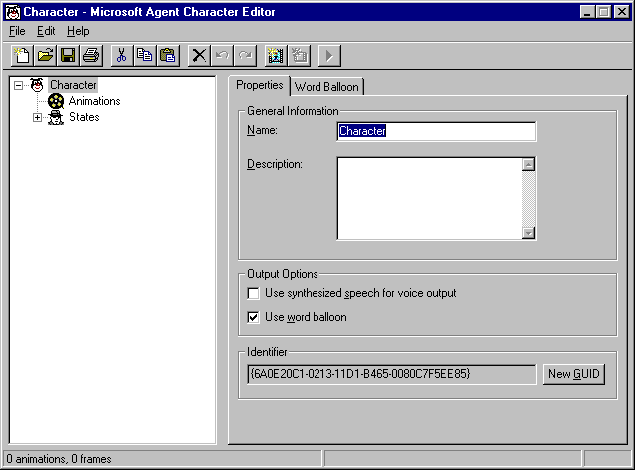Expand the States tree node
635x470 pixels.
tap(37, 117)
